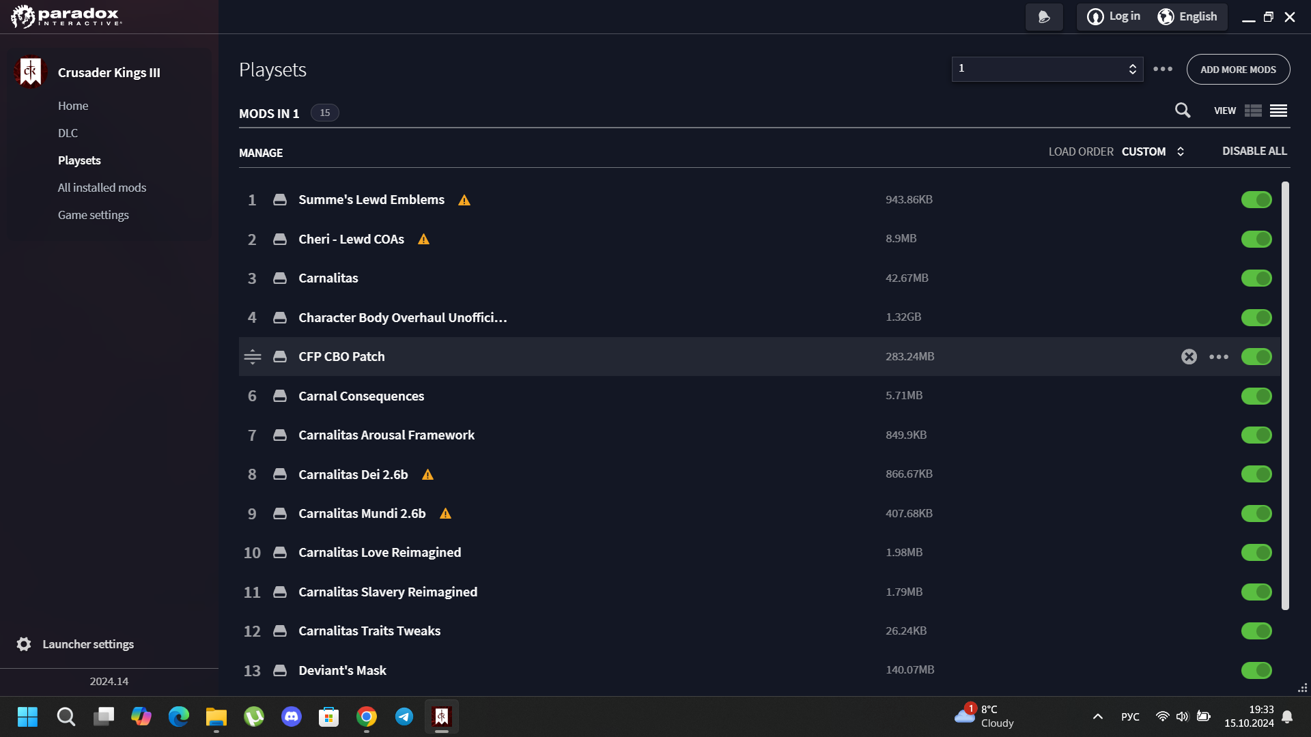Open All installed mods page
Viewport: 1311px width, 737px height.
click(x=102, y=188)
